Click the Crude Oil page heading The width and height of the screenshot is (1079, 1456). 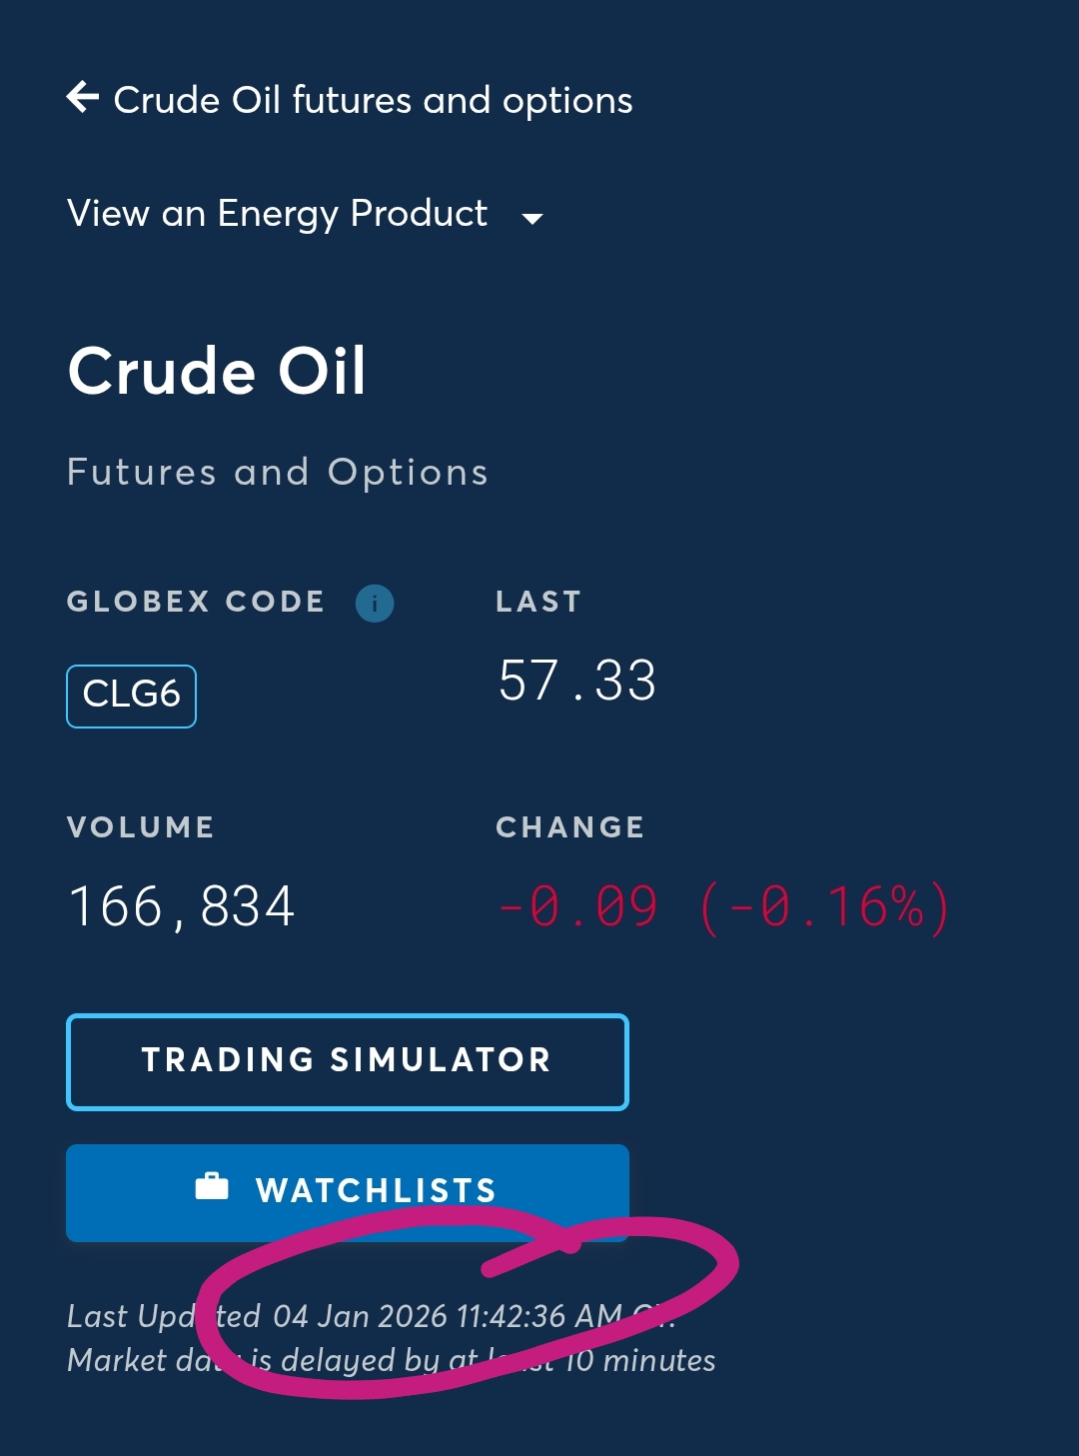(x=217, y=372)
